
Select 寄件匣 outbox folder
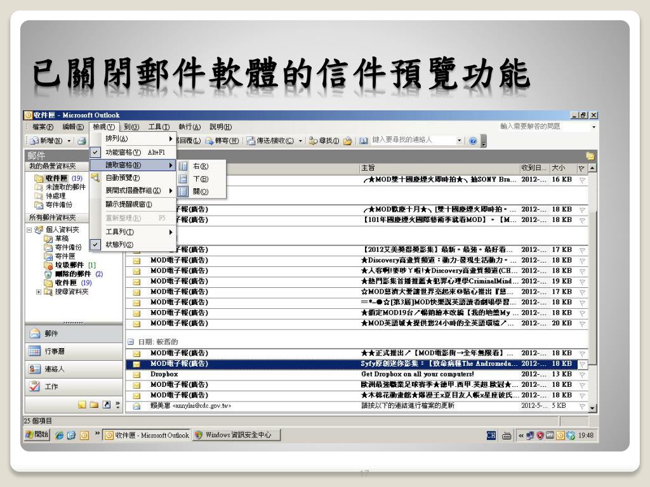(x=60, y=256)
